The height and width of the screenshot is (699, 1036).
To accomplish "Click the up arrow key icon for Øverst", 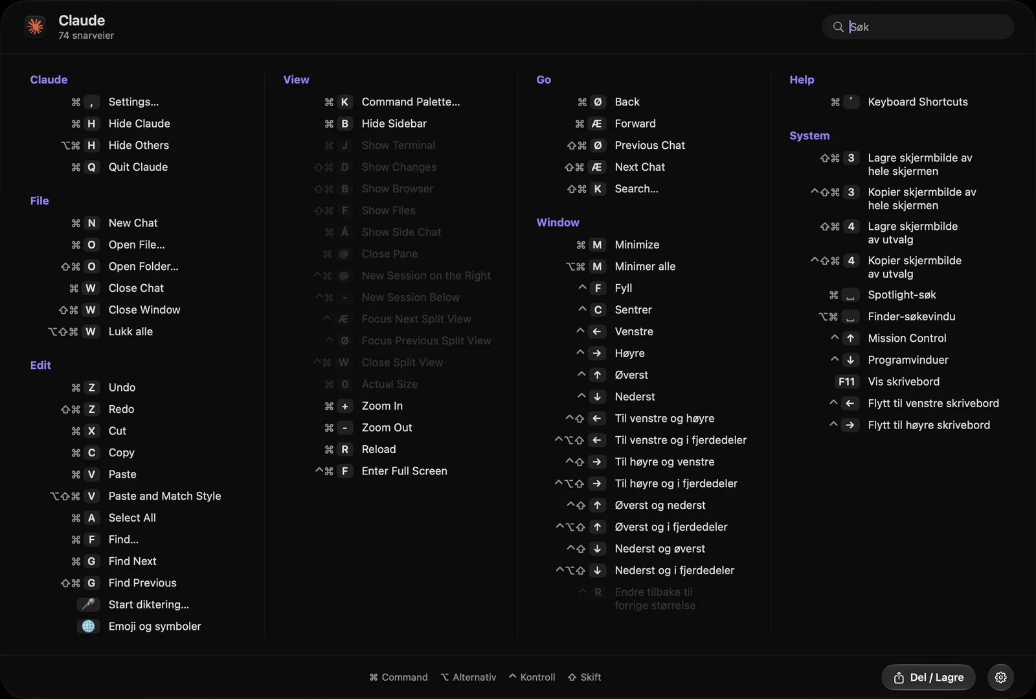I will 597,375.
